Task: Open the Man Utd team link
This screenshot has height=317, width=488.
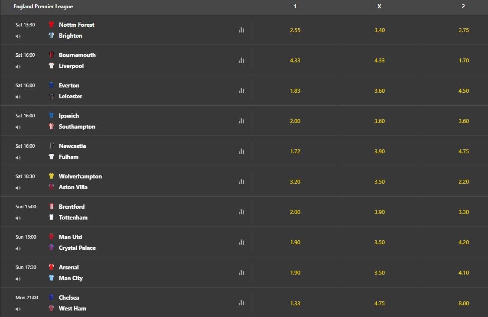Action: coord(70,237)
